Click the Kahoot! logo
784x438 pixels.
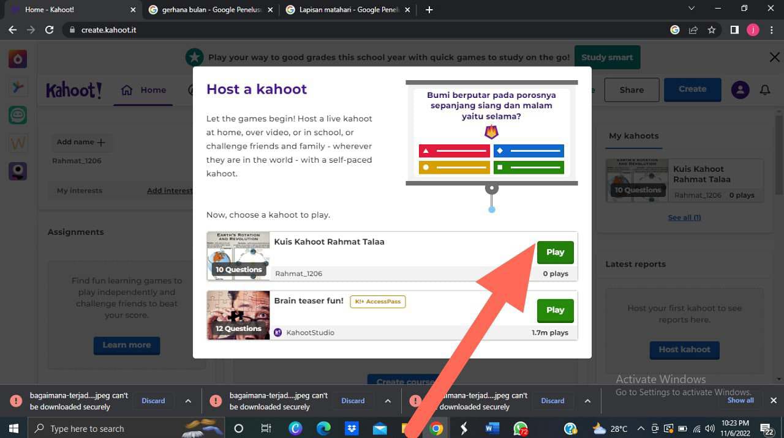coord(74,90)
